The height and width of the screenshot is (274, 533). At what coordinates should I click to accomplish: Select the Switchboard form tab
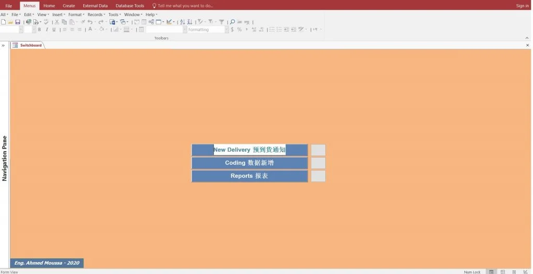point(30,45)
